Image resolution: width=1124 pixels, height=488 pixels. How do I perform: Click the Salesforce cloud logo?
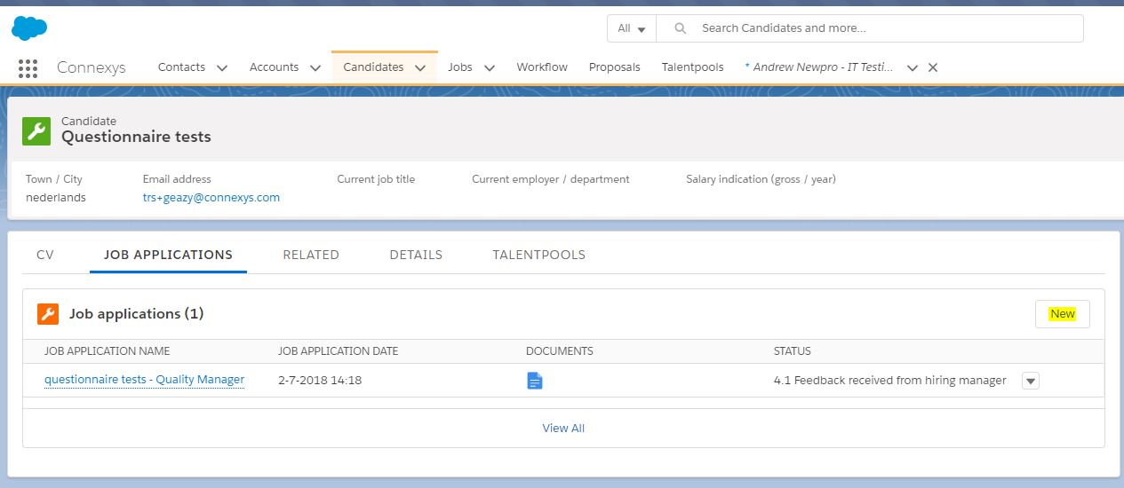pos(29,28)
